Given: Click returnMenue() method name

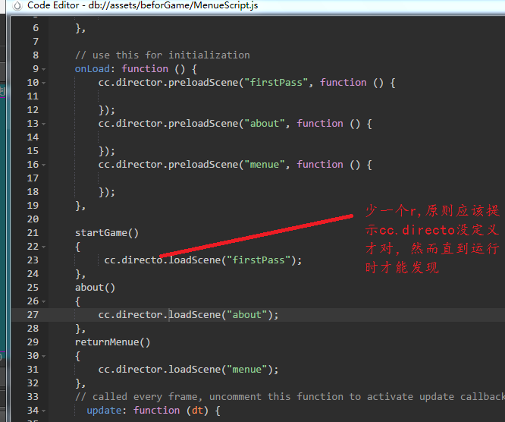Looking at the screenshot, I should pyautogui.click(x=112, y=342).
